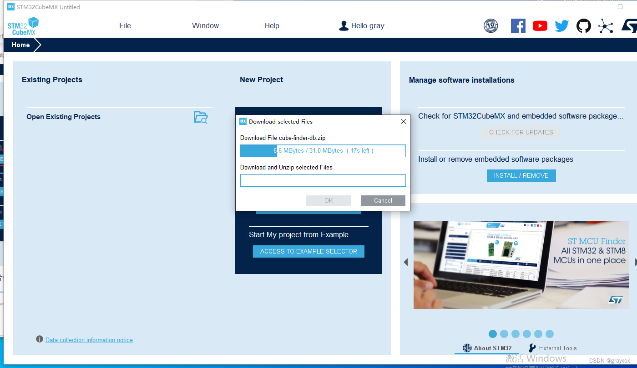Open the 10-year anniversary badge icon

(490, 26)
